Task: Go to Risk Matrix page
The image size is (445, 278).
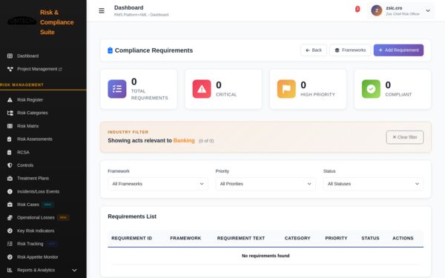Action: click(x=28, y=126)
